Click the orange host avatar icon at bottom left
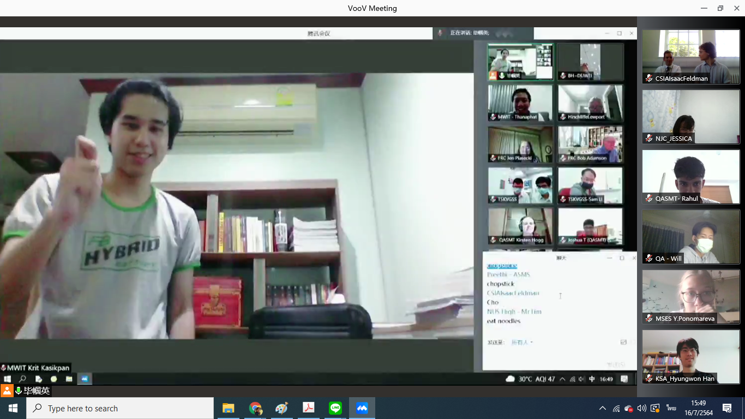This screenshot has width=745, height=419. [7, 391]
